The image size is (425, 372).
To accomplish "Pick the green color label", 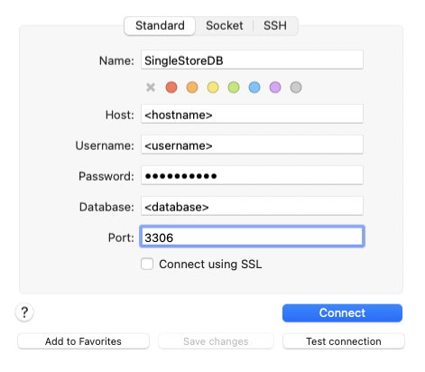I will click(234, 88).
